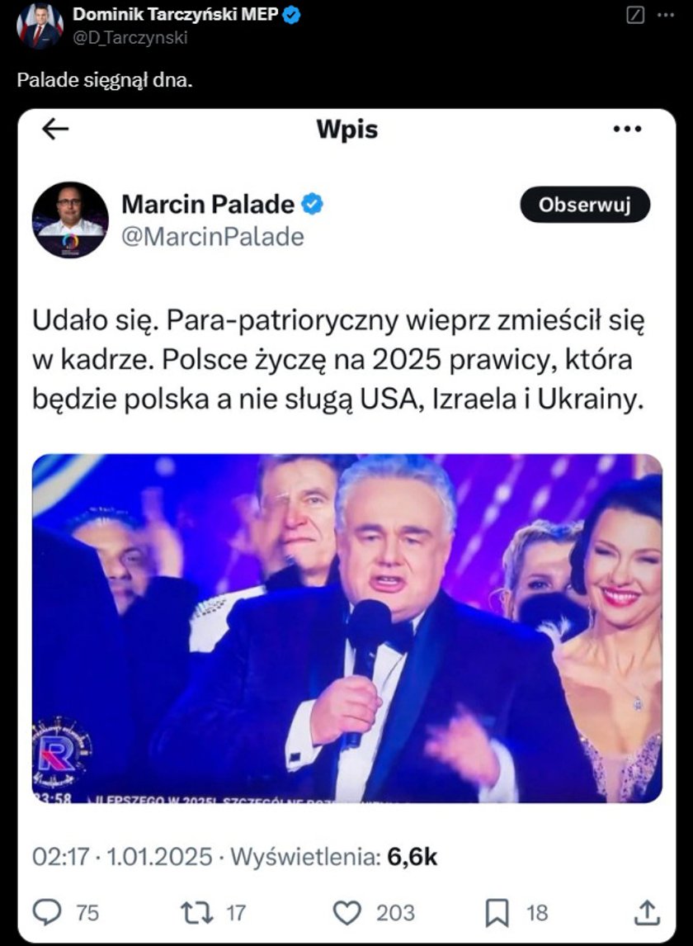The height and width of the screenshot is (946, 693).
Task: Open Marcin Palade display name
Action: coord(208,205)
